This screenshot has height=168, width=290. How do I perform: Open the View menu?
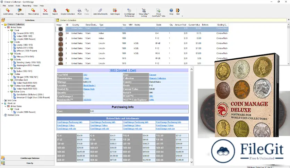click(35, 6)
